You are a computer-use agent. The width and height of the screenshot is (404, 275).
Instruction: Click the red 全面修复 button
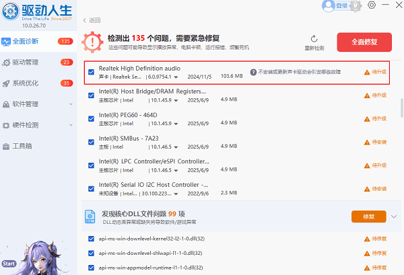click(364, 41)
